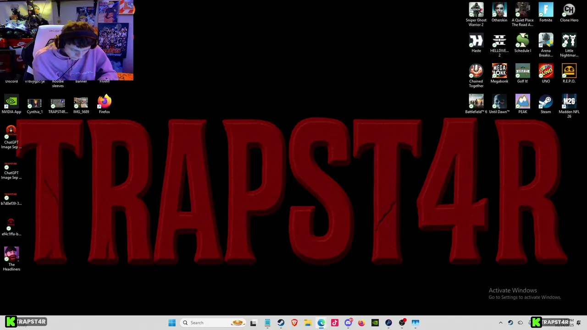Select the TRAPST4R file beside Cynthia_1
Viewport: 587px width, 330px height.
(x=58, y=105)
